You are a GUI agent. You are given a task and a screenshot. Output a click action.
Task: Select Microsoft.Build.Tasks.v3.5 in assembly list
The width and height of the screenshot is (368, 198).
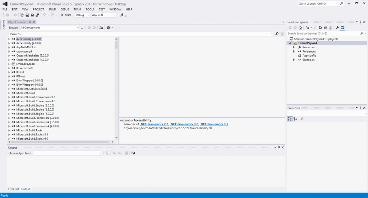tap(32, 135)
